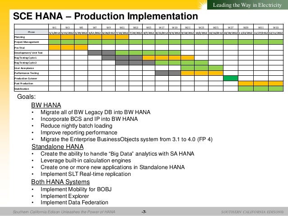Click Migrate all of BW Legacy DB bullet
This screenshot has width=288, height=216.
pyautogui.click(x=96, y=112)
